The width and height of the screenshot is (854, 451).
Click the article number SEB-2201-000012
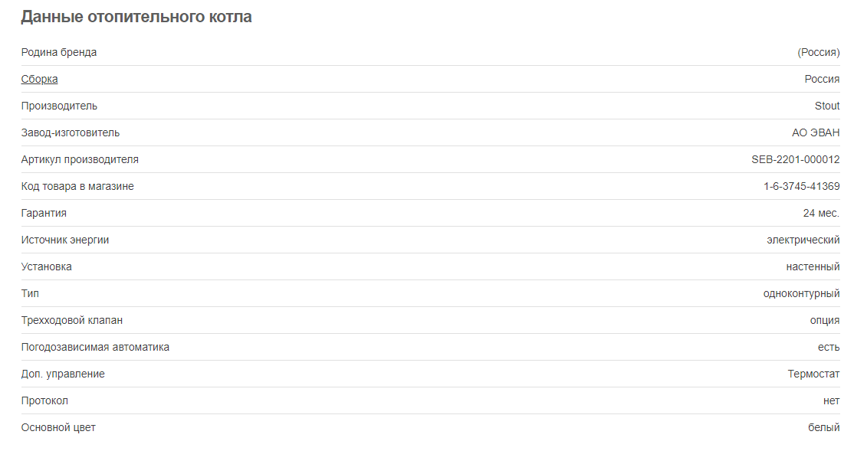pyautogui.click(x=795, y=159)
